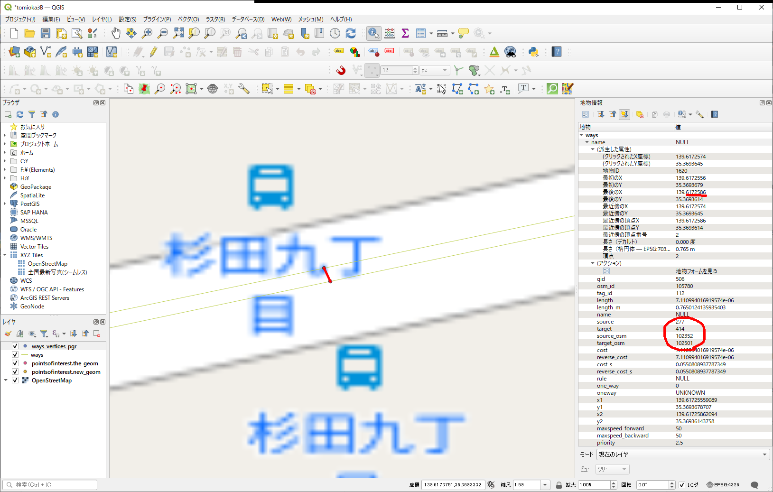Open the mode dropdown showing 現在のレイヤ

(x=682, y=455)
